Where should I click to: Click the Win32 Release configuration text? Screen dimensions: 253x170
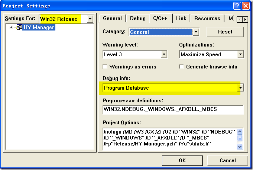[59, 19]
